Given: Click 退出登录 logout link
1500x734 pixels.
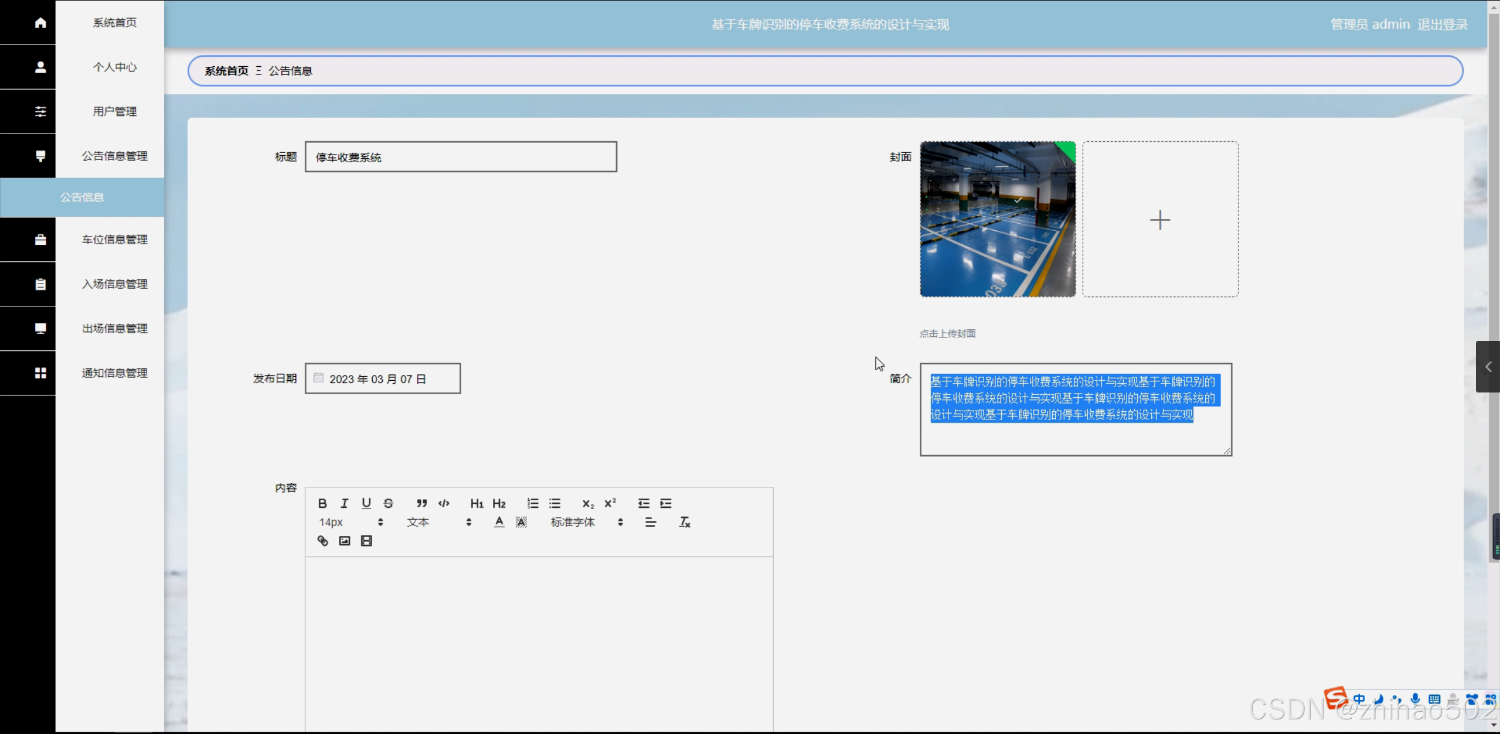Looking at the screenshot, I should pyautogui.click(x=1443, y=25).
